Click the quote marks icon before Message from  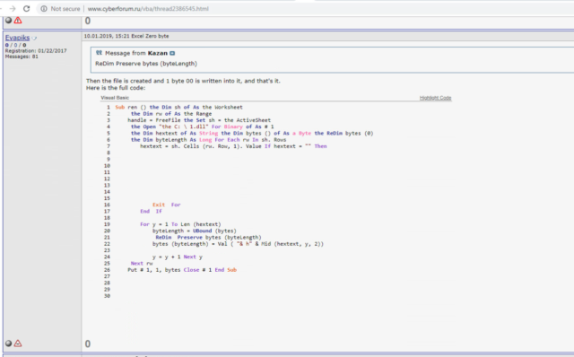click(99, 53)
